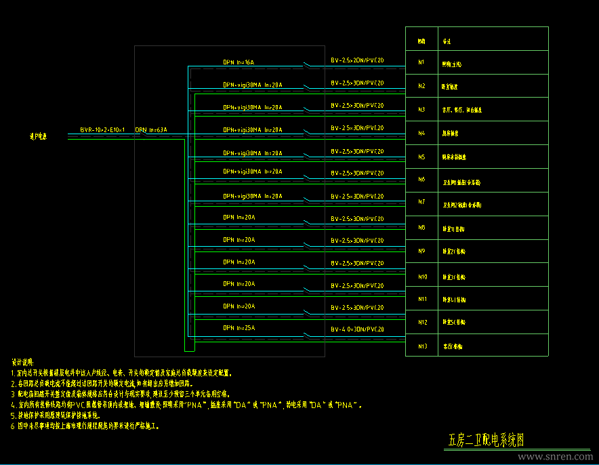This screenshot has height=465, width=599.
Task: Select circuit cell 'N9' in the table
Action: (x=421, y=251)
